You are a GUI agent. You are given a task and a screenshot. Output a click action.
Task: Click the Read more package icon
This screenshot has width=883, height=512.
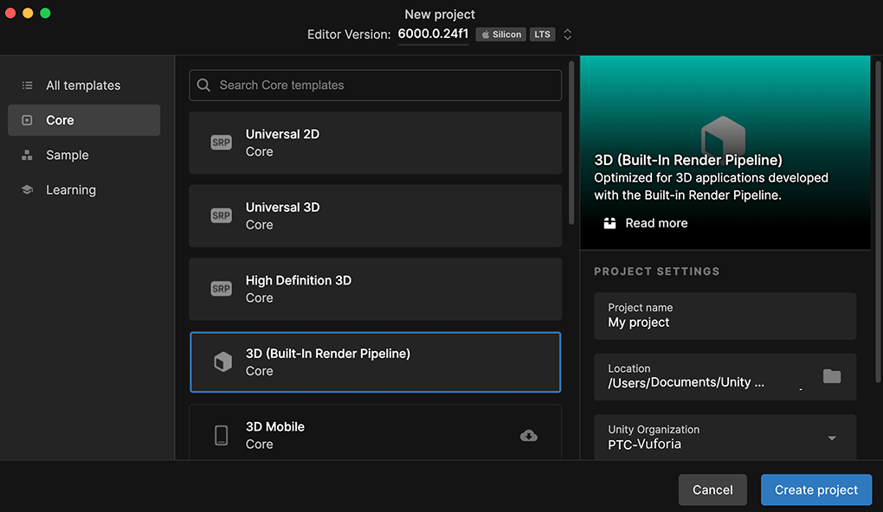[610, 223]
